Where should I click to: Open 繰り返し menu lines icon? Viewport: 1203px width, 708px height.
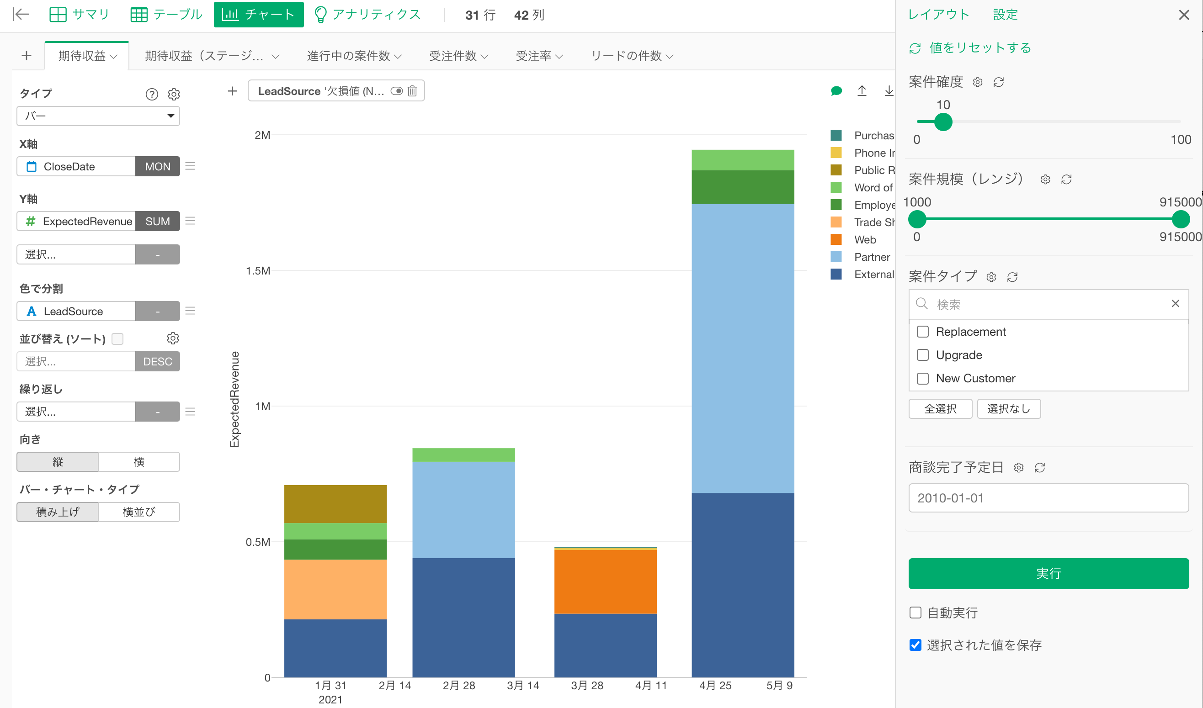point(190,411)
